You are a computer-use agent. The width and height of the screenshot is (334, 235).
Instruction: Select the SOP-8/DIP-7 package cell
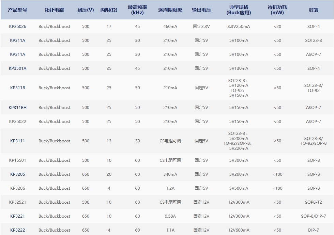click(313, 216)
